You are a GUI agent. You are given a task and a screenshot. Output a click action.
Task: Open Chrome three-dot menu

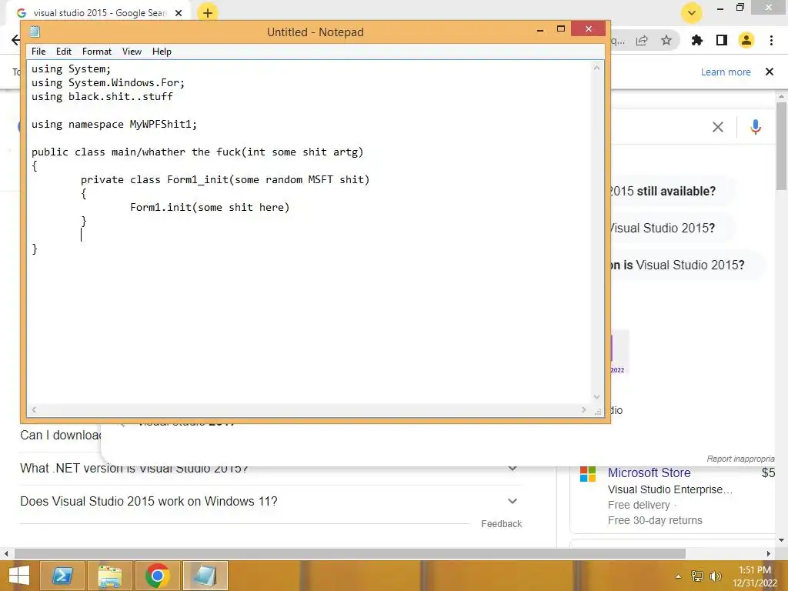(x=771, y=40)
